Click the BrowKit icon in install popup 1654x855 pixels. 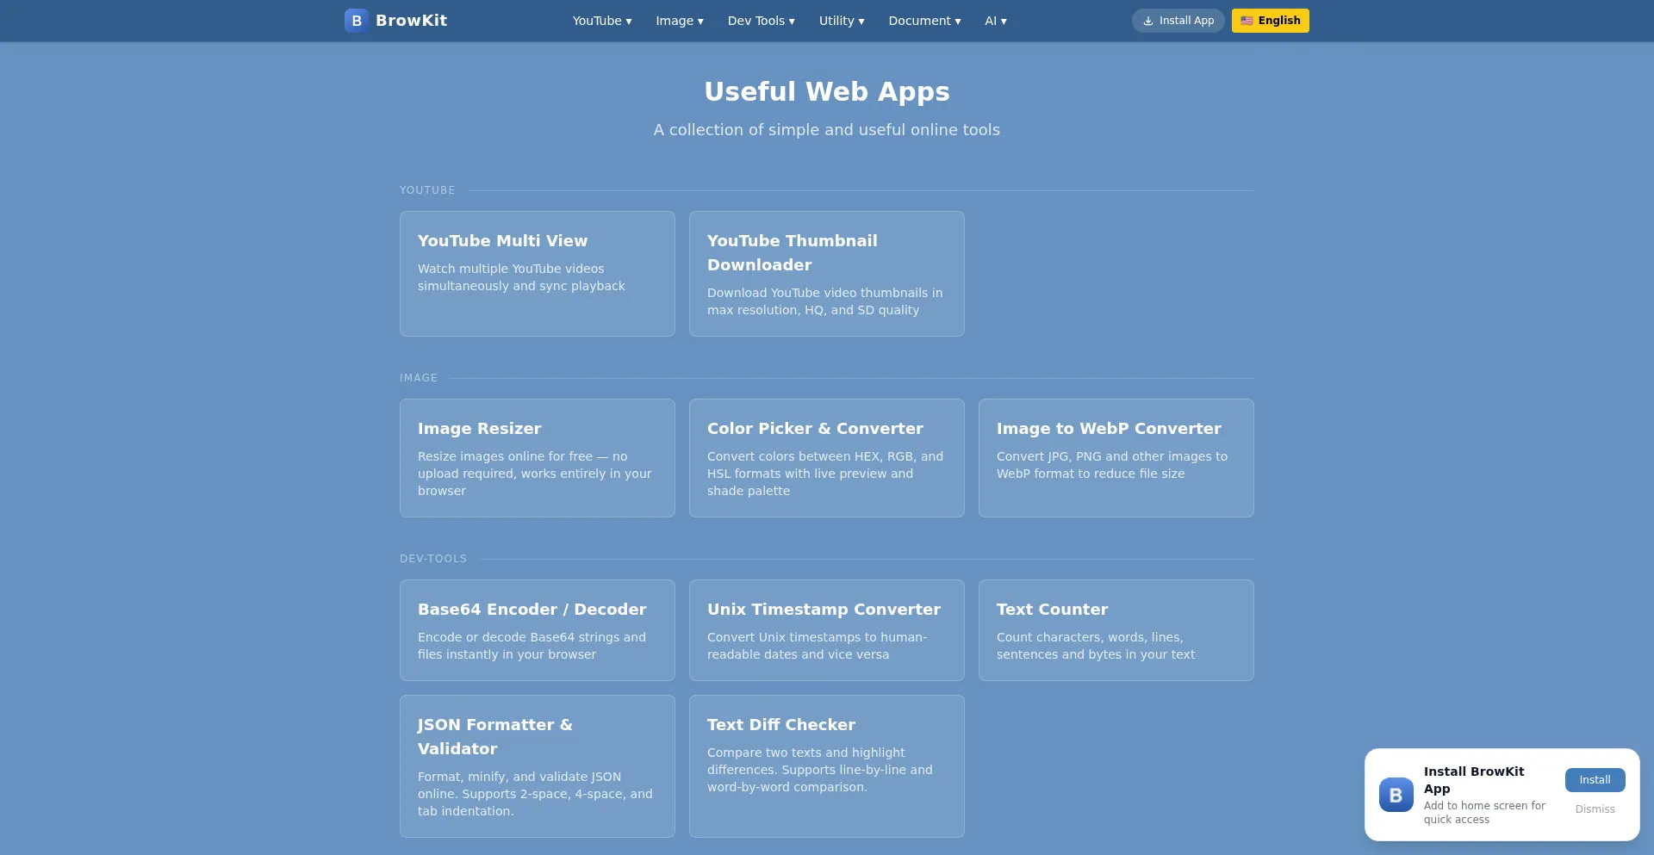(x=1396, y=795)
